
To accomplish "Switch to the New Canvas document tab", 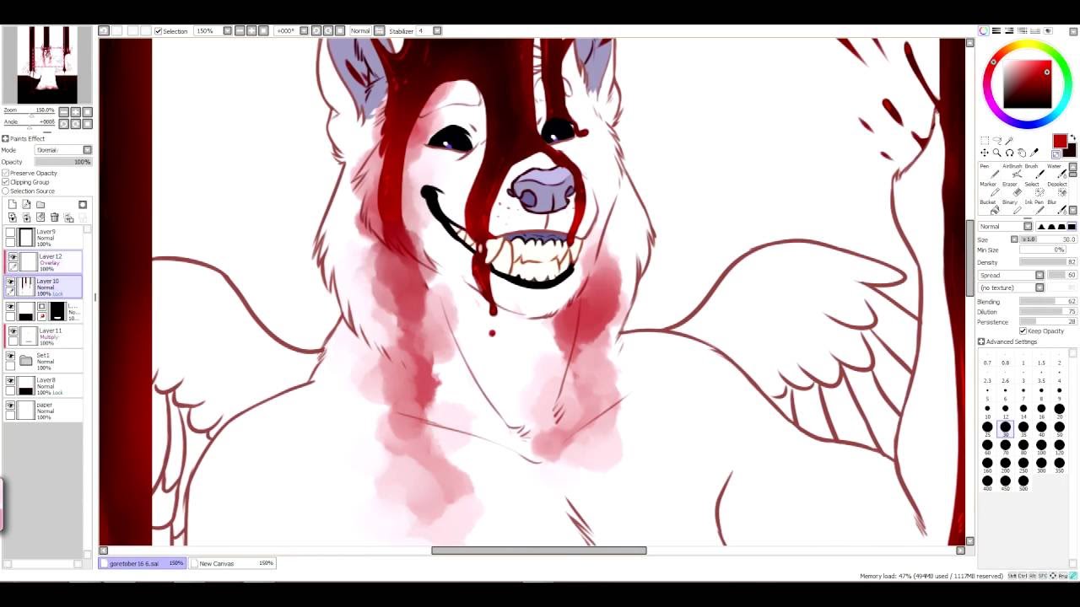I will pos(233,563).
